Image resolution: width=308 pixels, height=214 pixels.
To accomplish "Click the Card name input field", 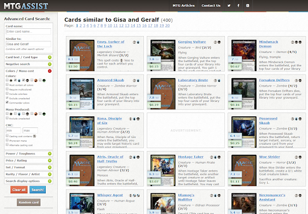I will click(x=28, y=31).
